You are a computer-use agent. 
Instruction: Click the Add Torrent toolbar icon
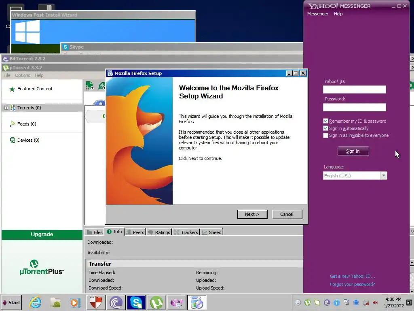point(89,85)
